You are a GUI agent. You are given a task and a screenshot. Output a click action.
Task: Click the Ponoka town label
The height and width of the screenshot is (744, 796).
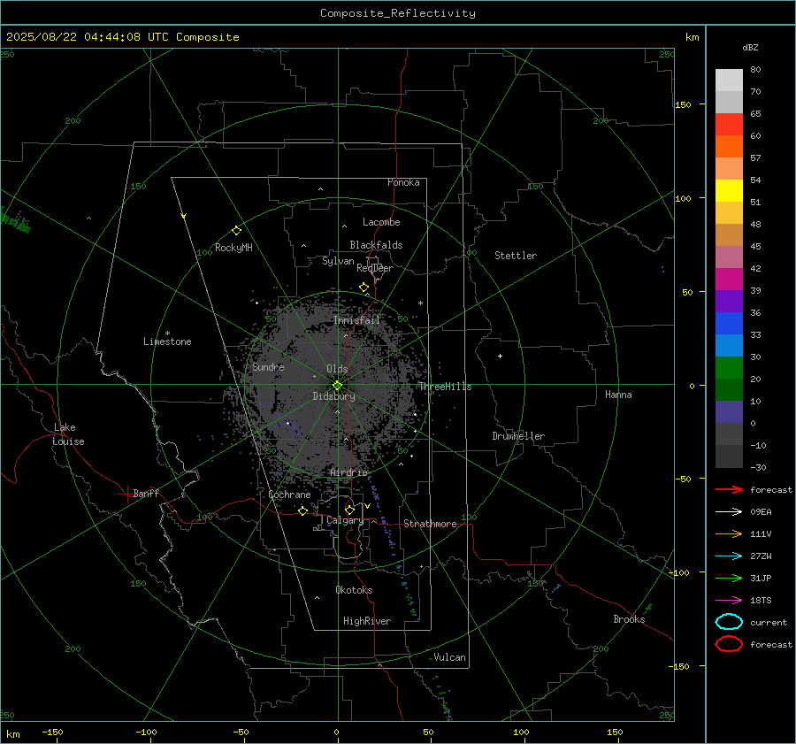pyautogui.click(x=403, y=182)
